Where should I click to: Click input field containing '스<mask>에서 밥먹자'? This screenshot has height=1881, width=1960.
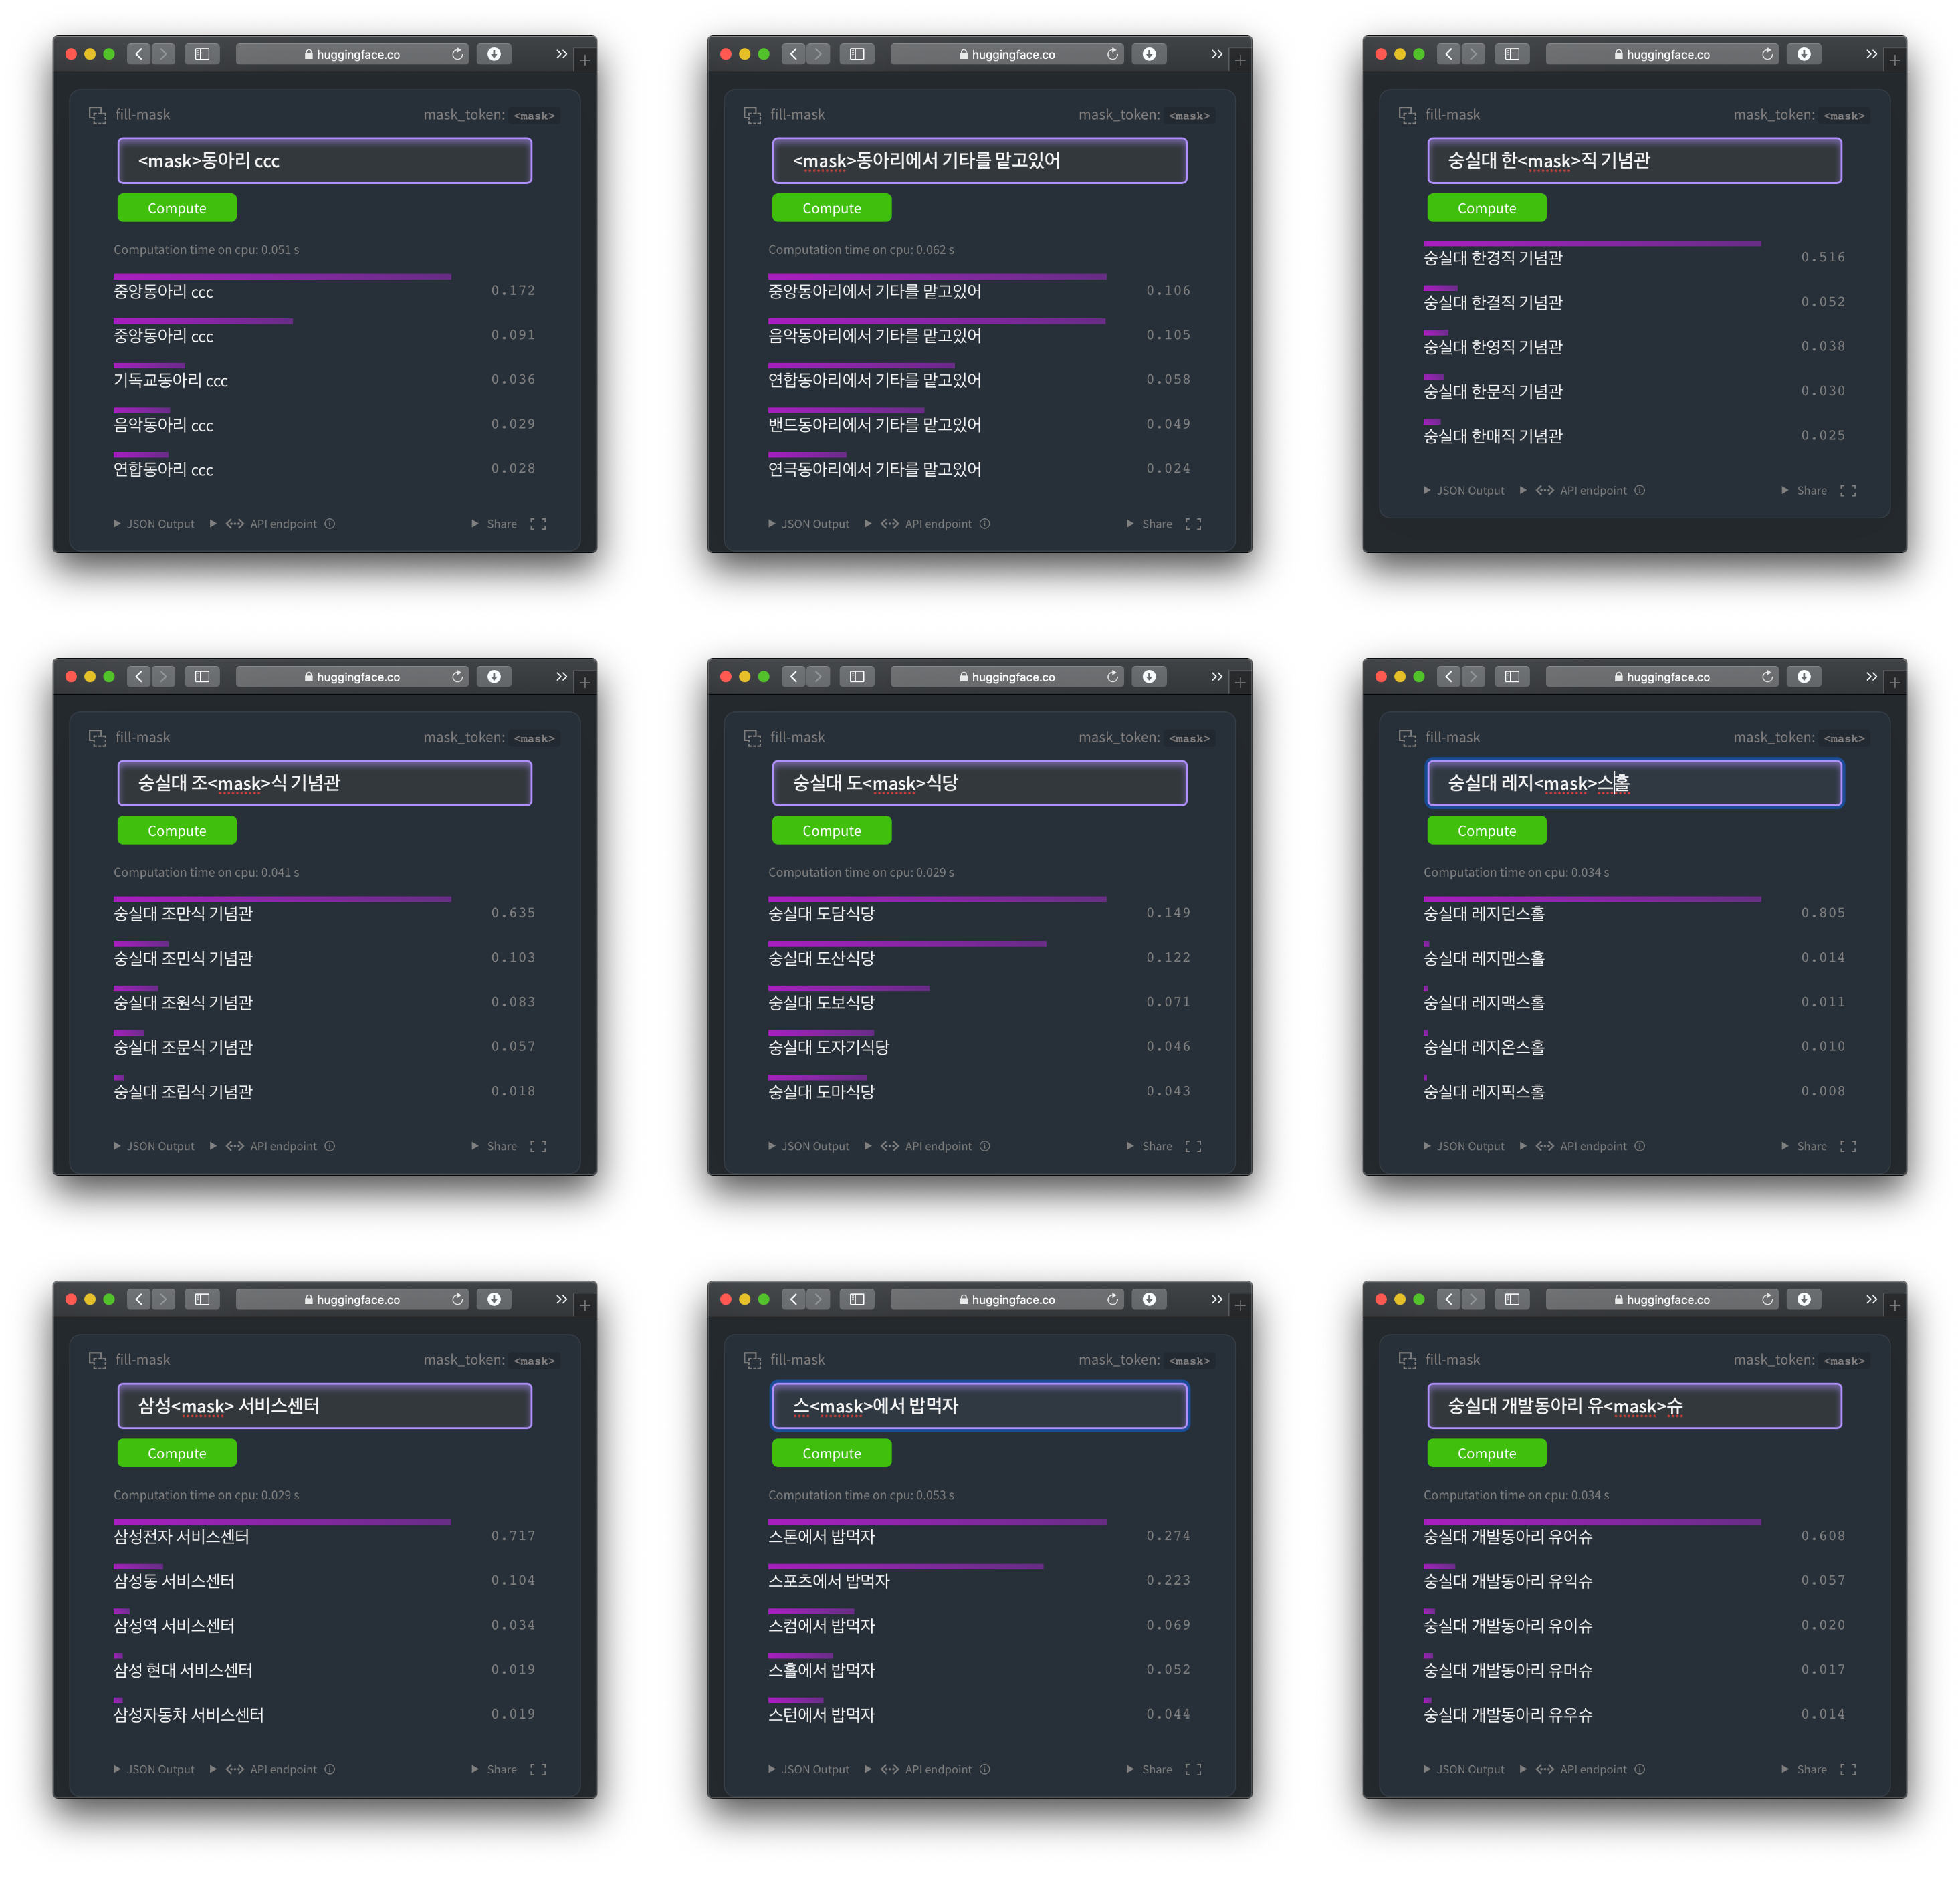(x=979, y=1406)
